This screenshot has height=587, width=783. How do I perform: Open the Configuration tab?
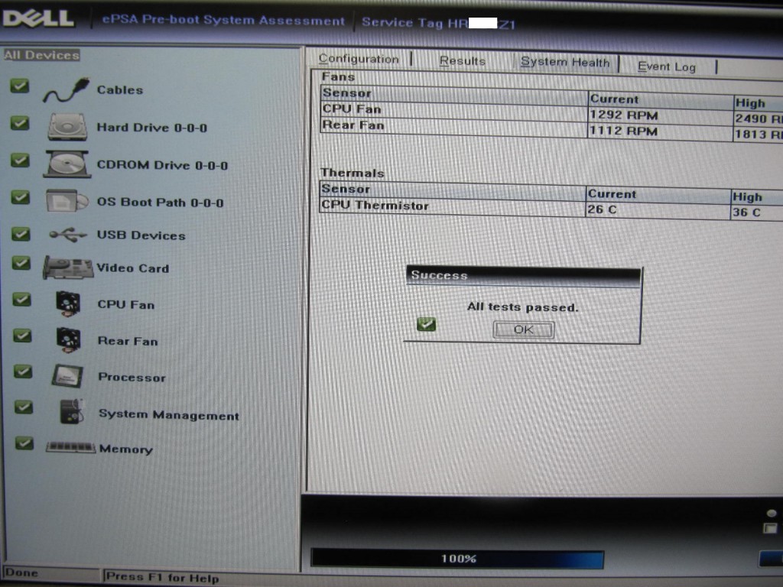pos(359,59)
